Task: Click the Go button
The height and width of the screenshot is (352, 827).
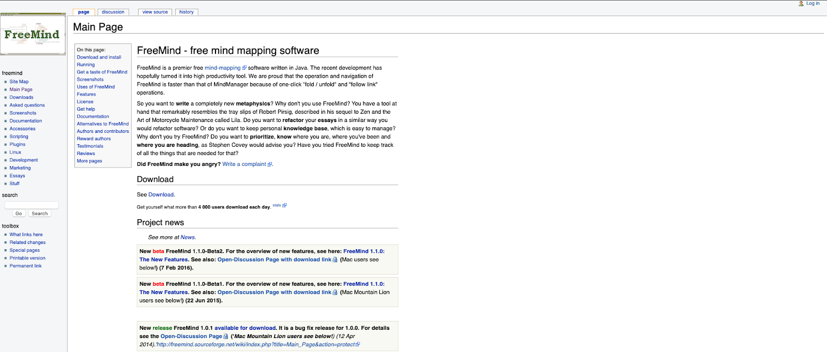Action: click(19, 213)
